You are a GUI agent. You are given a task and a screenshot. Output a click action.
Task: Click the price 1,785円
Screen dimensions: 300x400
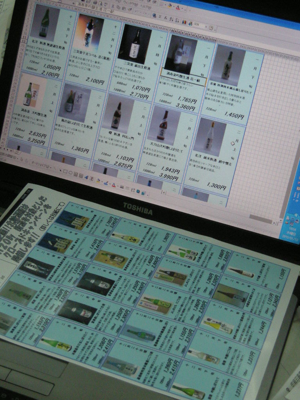pos(187,100)
